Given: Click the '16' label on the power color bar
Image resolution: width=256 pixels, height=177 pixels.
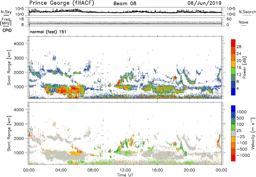Looking at the screenshot, I should pos(239,68).
